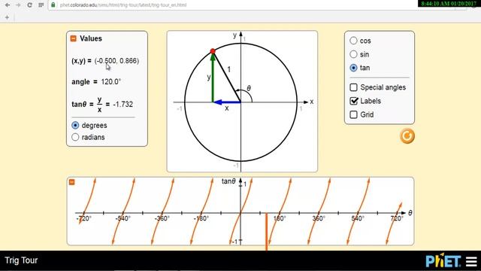Click the Trig Tour title in the bottom bar
The width and height of the screenshot is (481, 271).
coord(21,260)
